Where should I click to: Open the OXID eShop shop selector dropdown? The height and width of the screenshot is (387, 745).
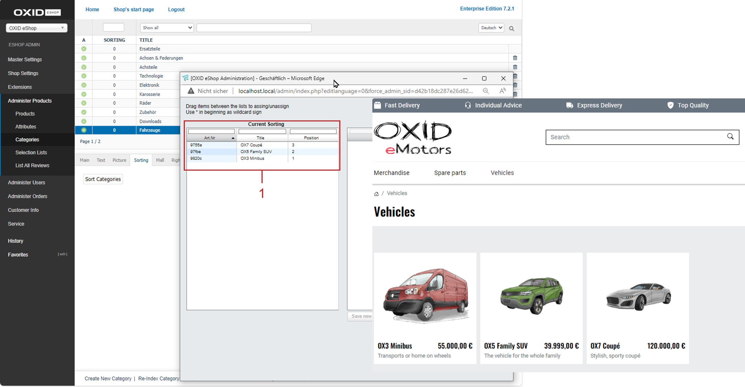coord(36,28)
